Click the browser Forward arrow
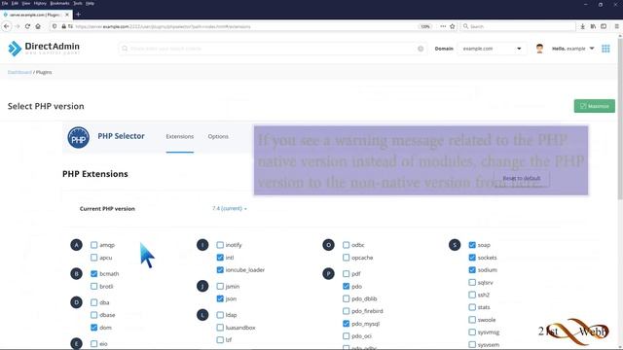The height and width of the screenshot is (350, 623). [x=18, y=26]
